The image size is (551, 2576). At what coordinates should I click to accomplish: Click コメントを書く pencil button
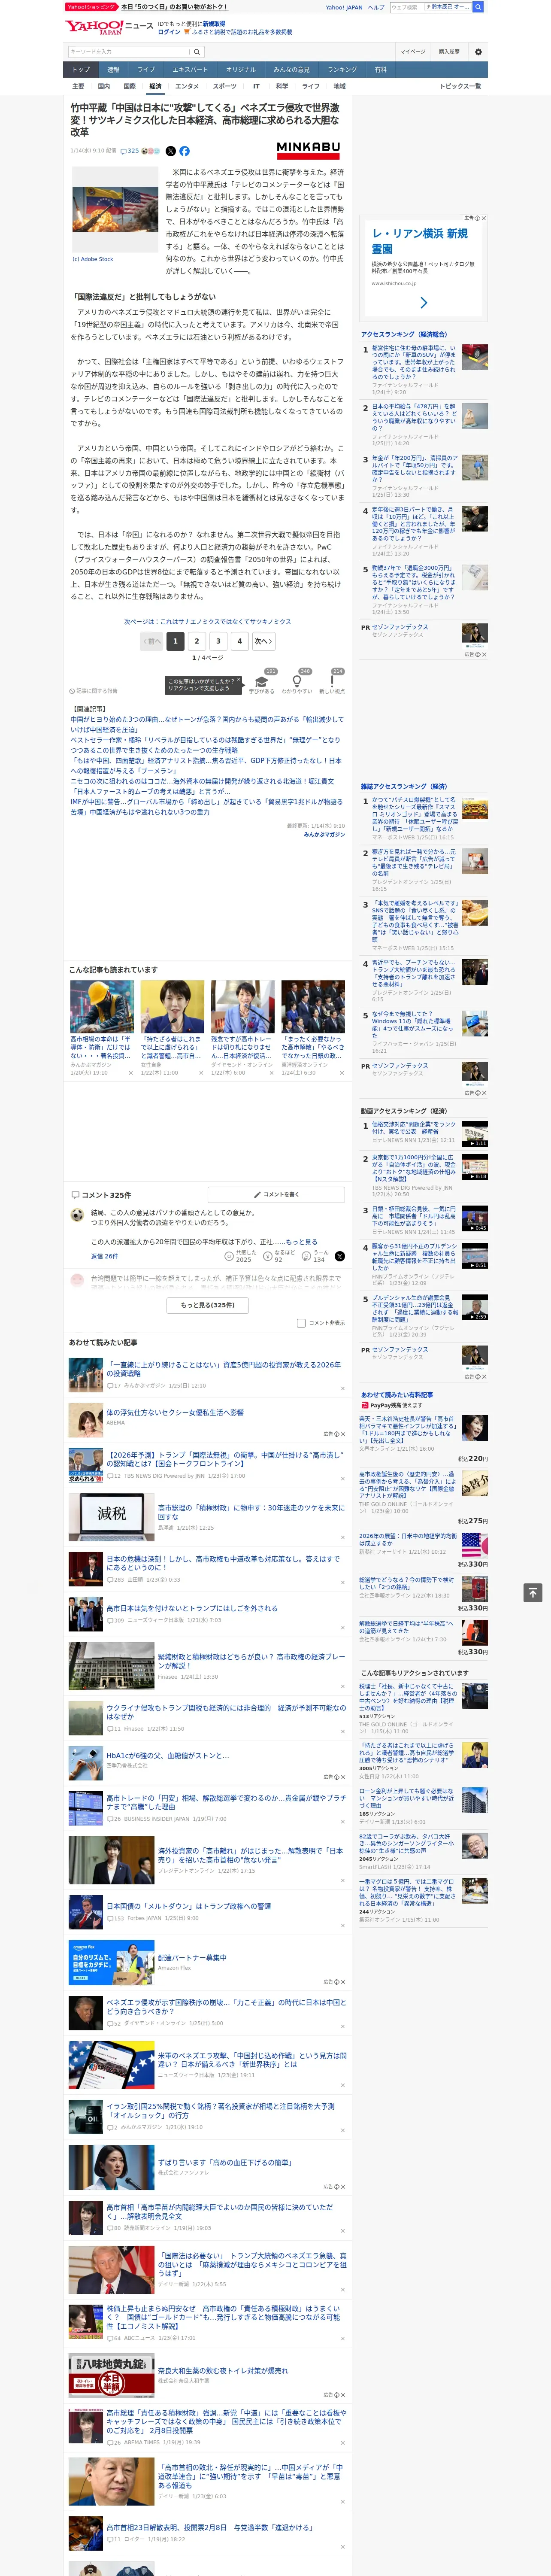click(277, 1194)
